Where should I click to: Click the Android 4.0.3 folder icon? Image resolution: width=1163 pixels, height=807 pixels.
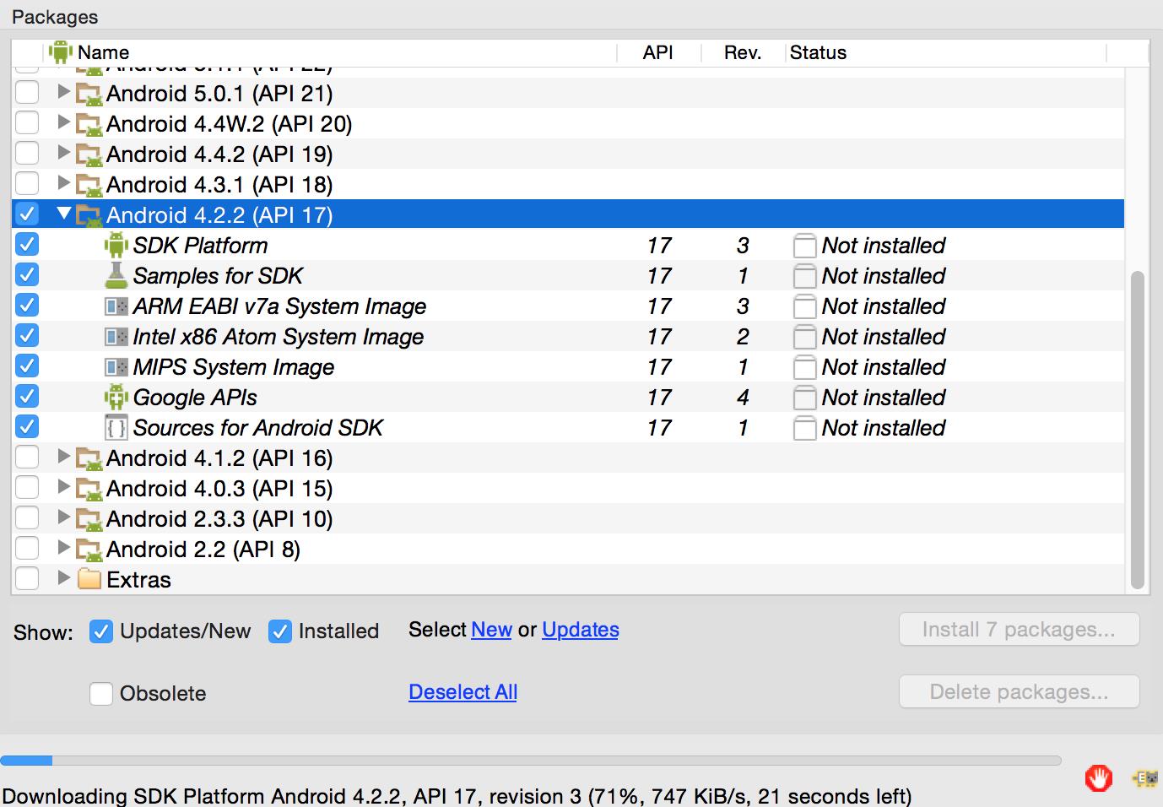pyautogui.click(x=89, y=489)
